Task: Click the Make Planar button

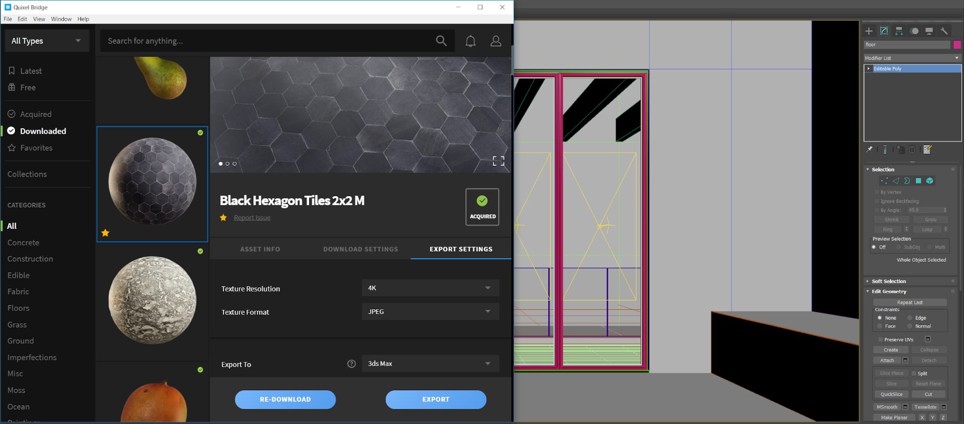Action: click(x=894, y=418)
